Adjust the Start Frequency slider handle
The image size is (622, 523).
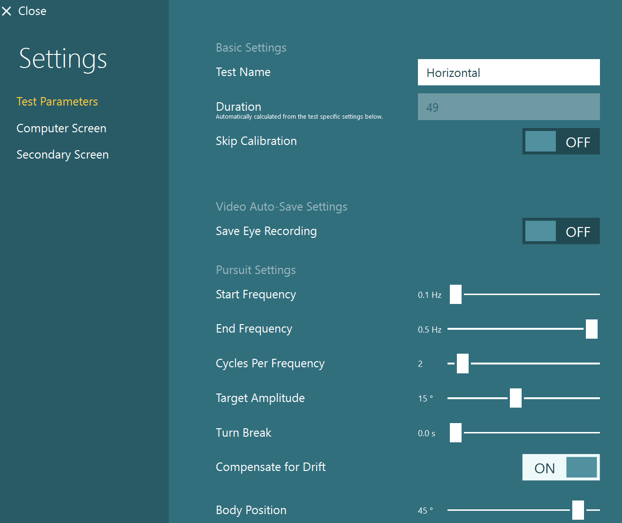coord(455,294)
